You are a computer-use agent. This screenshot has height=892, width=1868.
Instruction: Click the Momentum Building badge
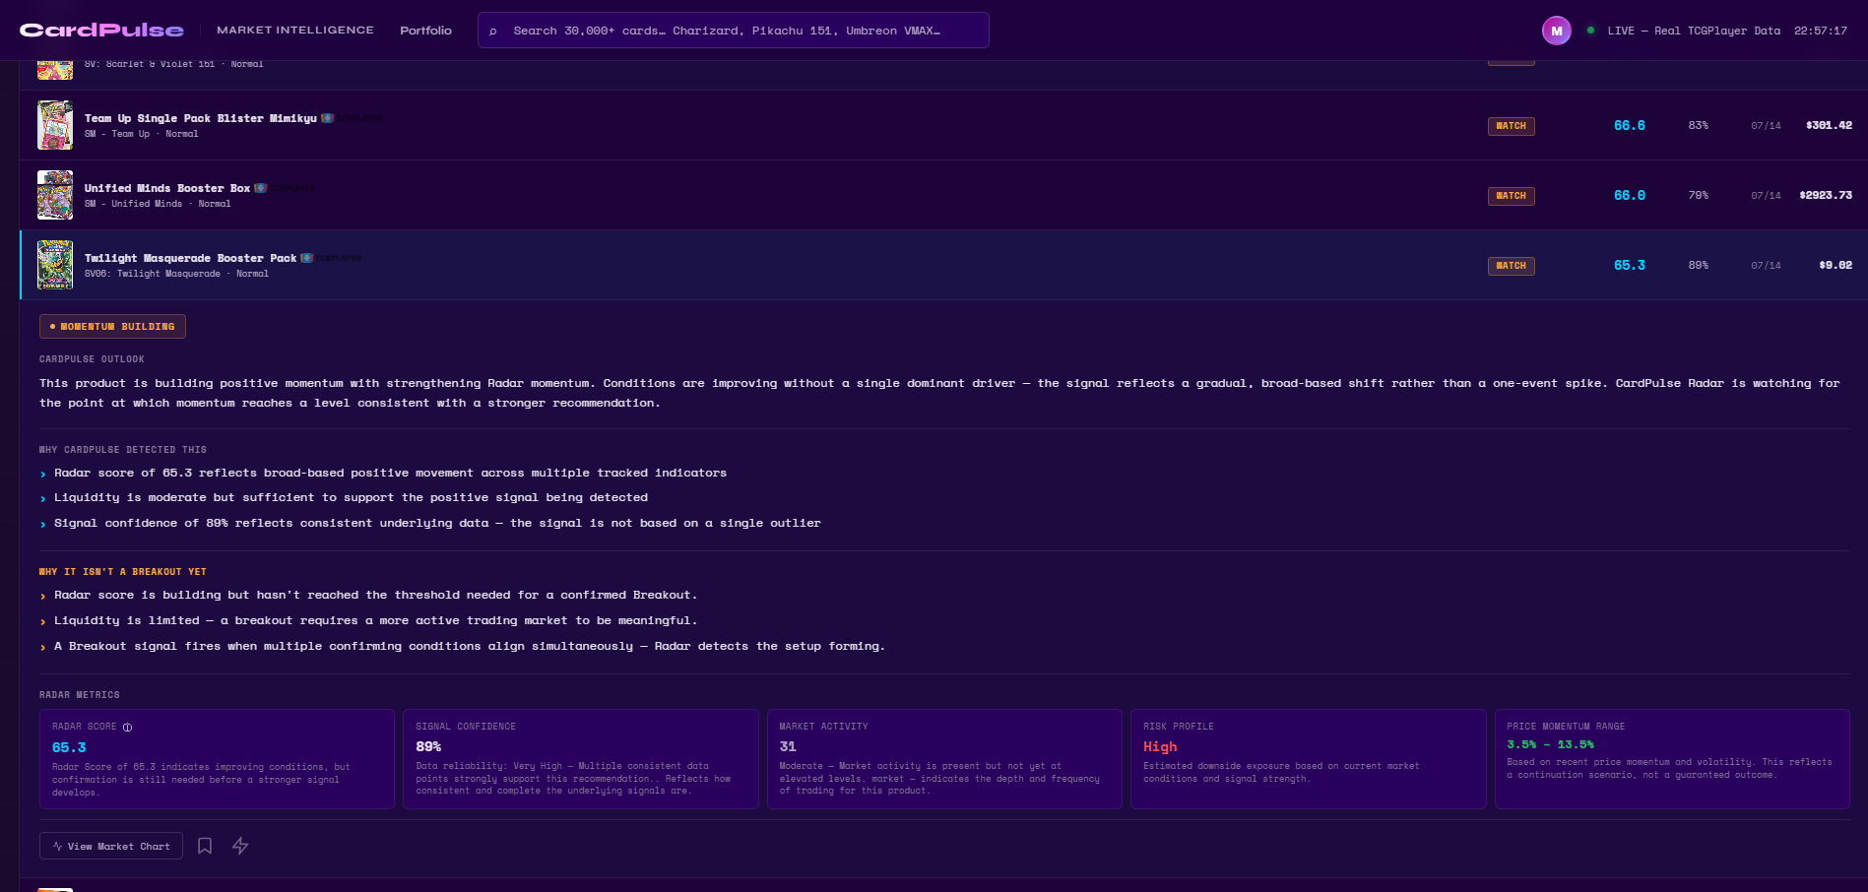[x=112, y=326]
